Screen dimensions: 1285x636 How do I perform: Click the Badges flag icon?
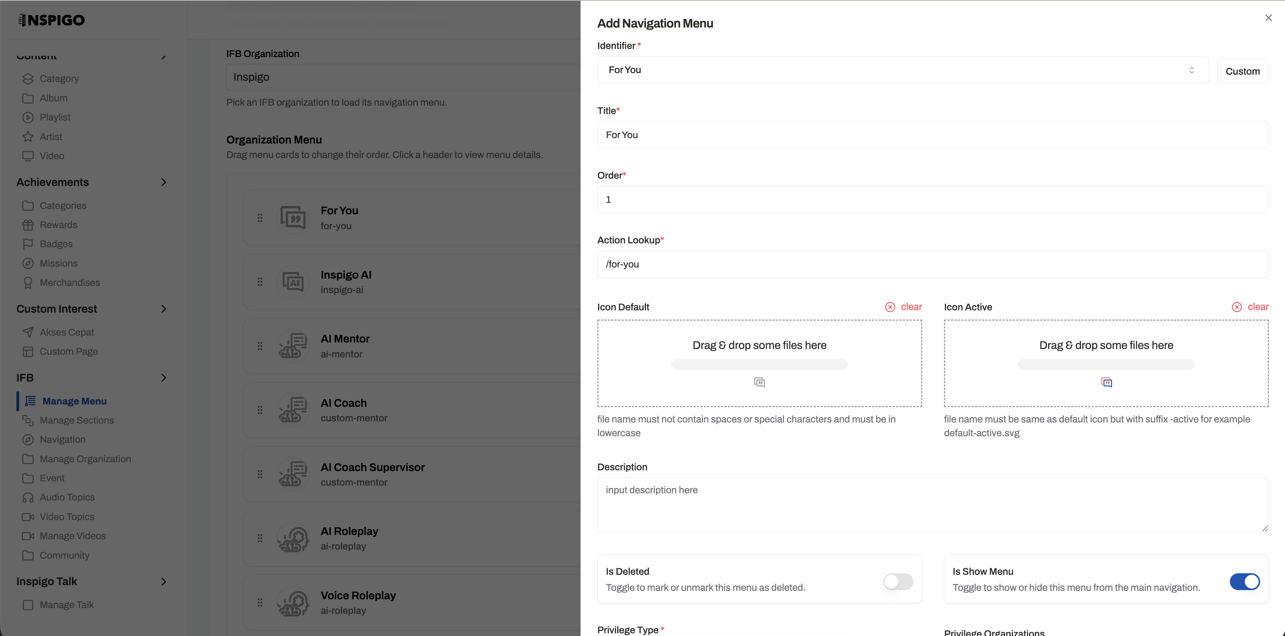28,244
